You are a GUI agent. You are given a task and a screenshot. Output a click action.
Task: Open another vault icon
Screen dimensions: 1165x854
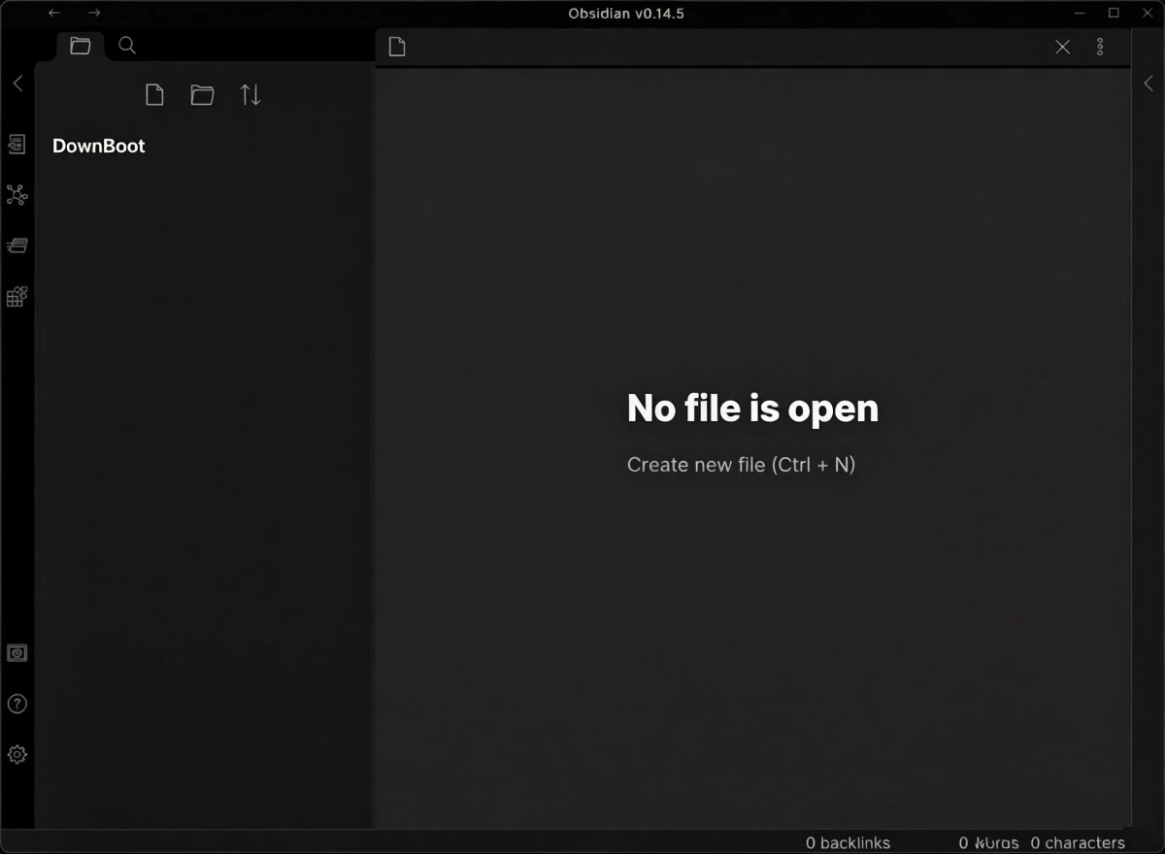pyautogui.click(x=17, y=653)
